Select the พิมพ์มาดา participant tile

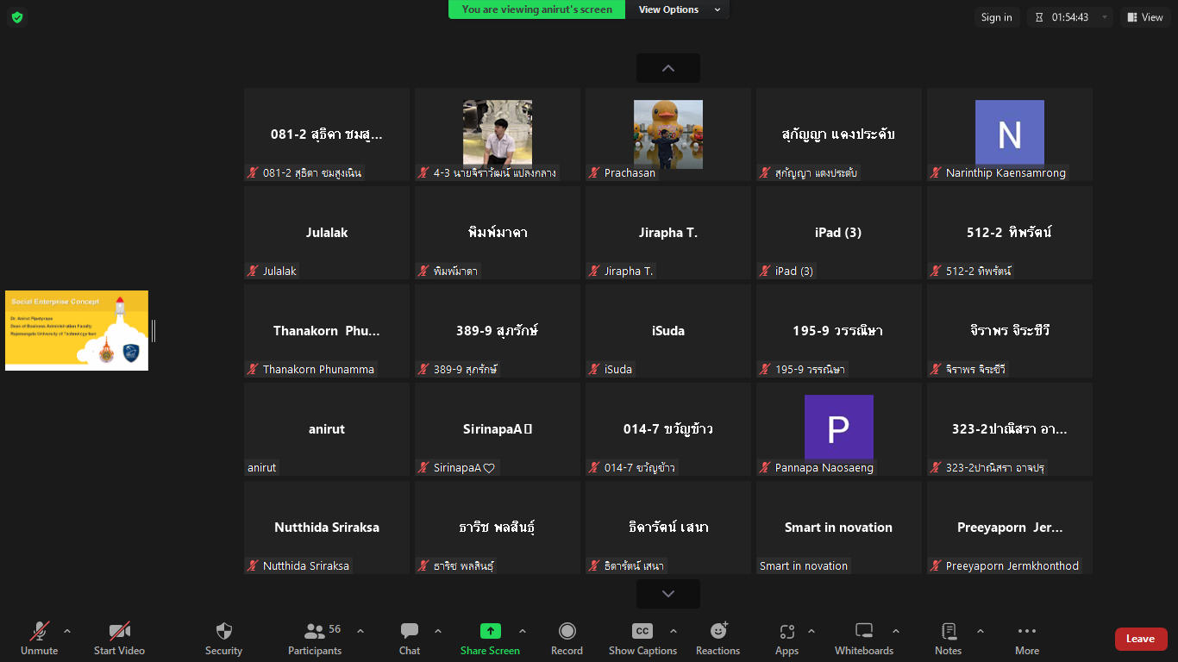point(498,233)
